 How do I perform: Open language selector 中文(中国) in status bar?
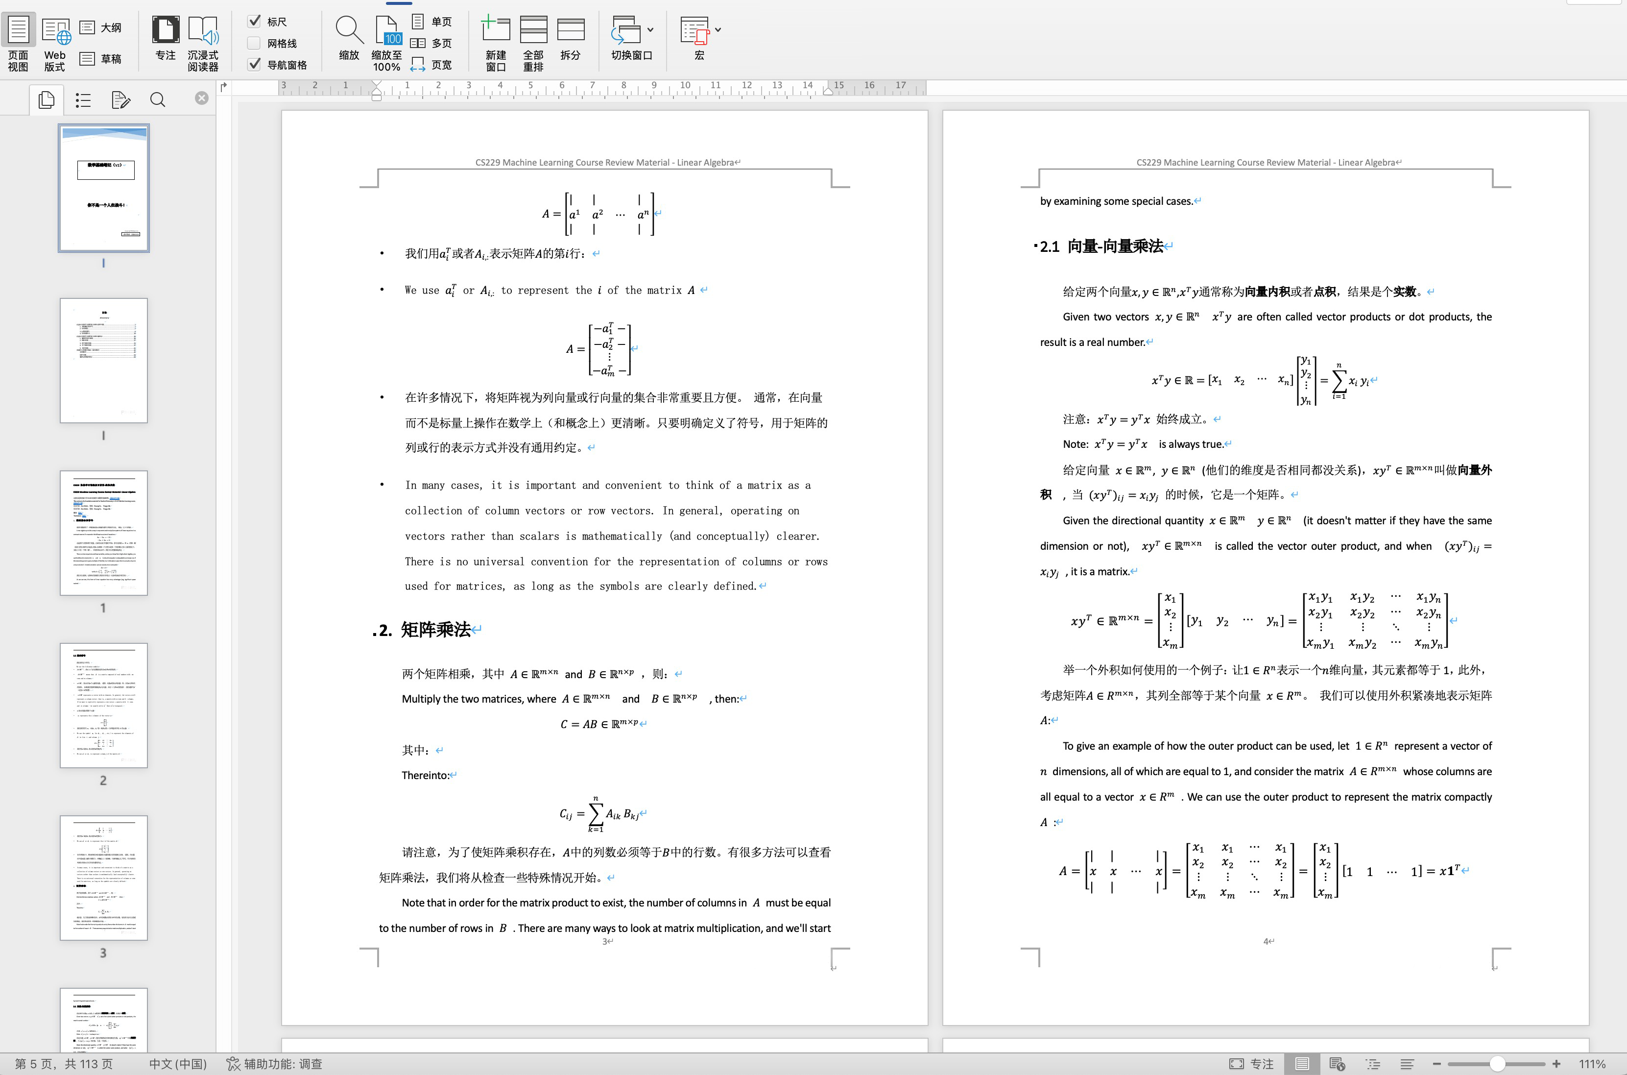[178, 1063]
